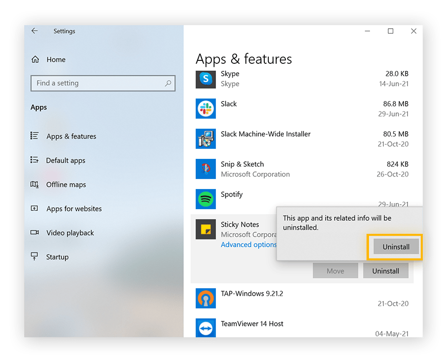
Task: Click the Spotify app icon
Action: tap(205, 199)
